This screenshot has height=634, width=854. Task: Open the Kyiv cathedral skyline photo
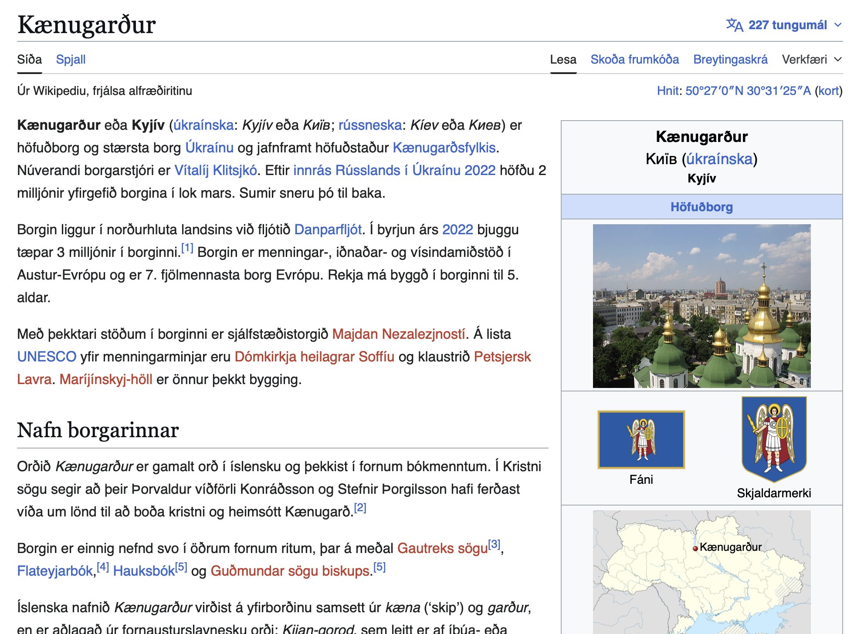pos(701,306)
